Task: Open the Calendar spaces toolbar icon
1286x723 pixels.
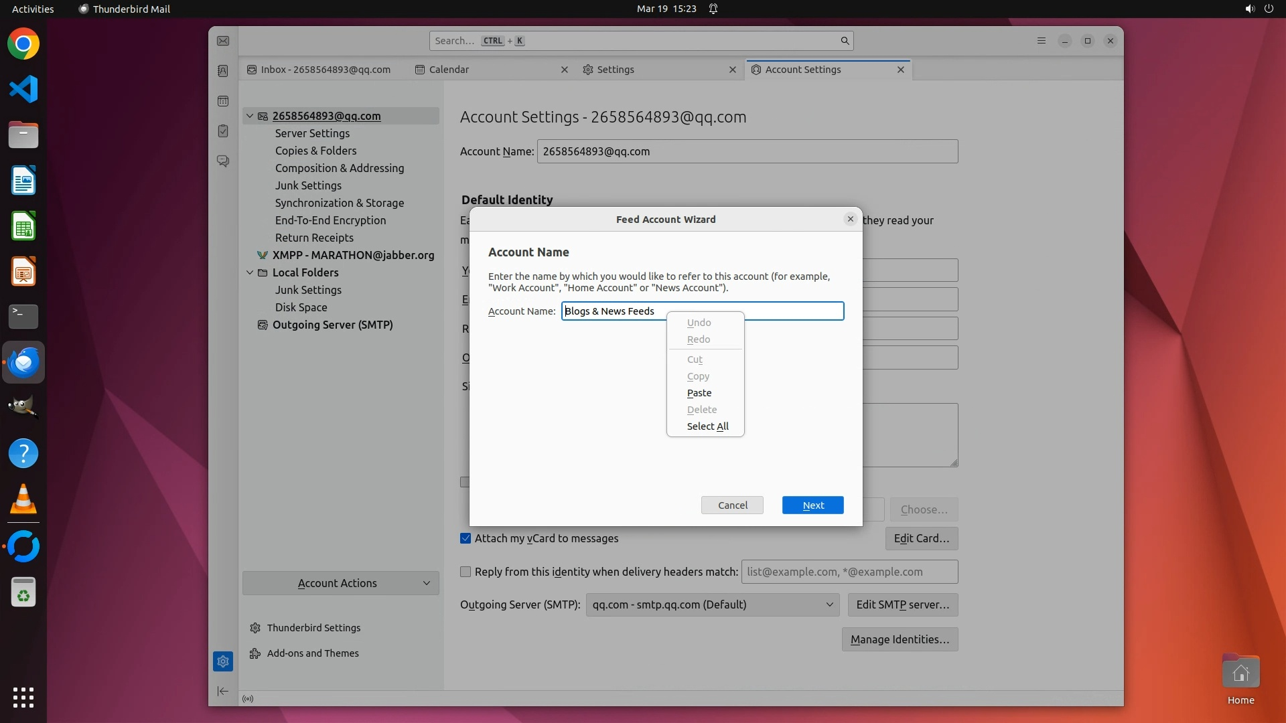Action: tap(223, 101)
